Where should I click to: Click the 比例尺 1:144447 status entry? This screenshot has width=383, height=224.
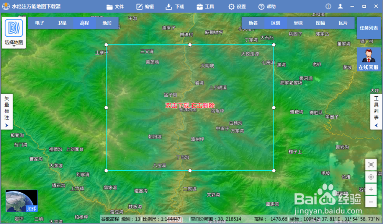tap(162, 219)
